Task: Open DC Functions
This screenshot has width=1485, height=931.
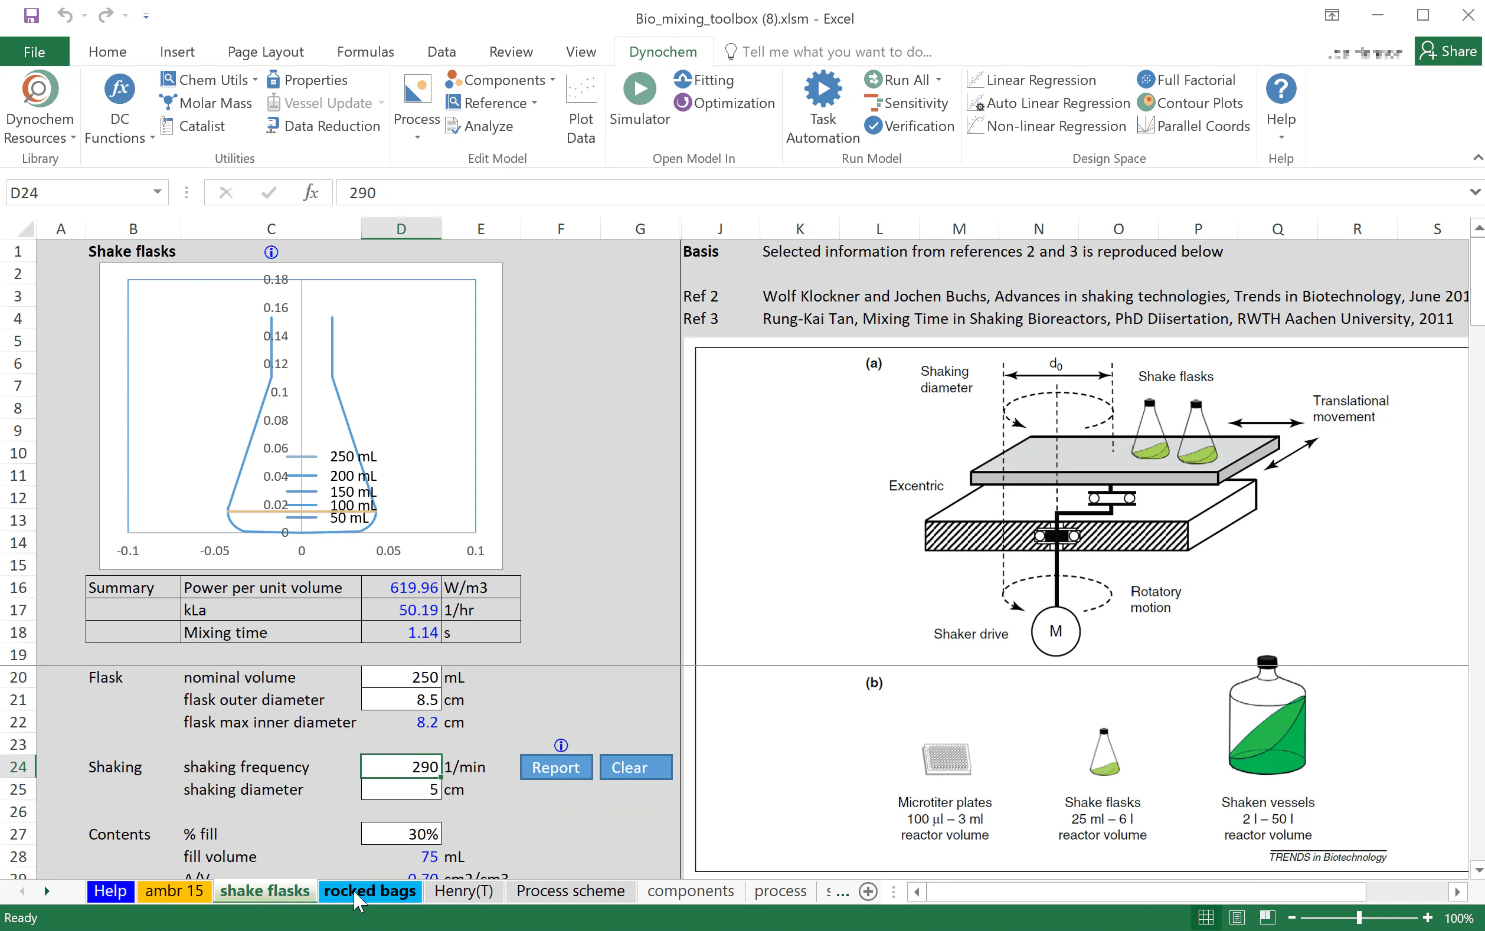Action: [119, 109]
